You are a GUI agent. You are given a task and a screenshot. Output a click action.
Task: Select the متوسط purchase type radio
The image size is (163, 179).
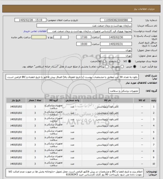(122, 67)
